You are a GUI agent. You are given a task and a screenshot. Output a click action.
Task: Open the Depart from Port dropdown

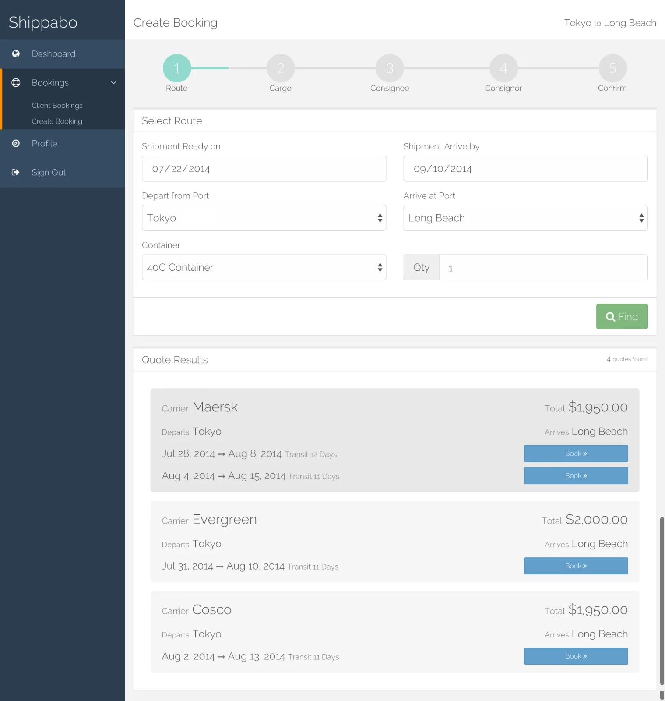[264, 218]
